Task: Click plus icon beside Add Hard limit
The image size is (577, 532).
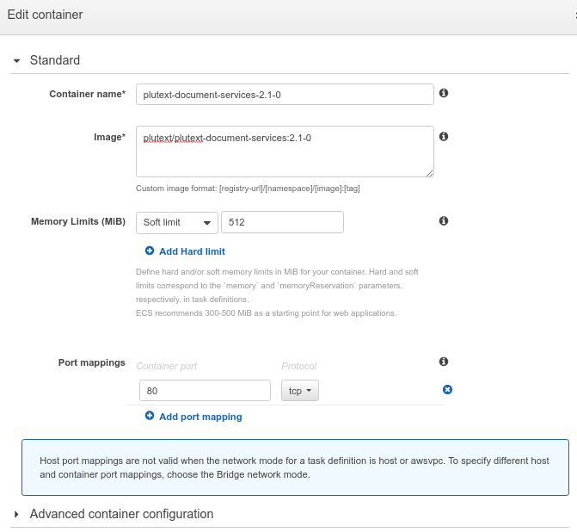Action: pos(150,251)
